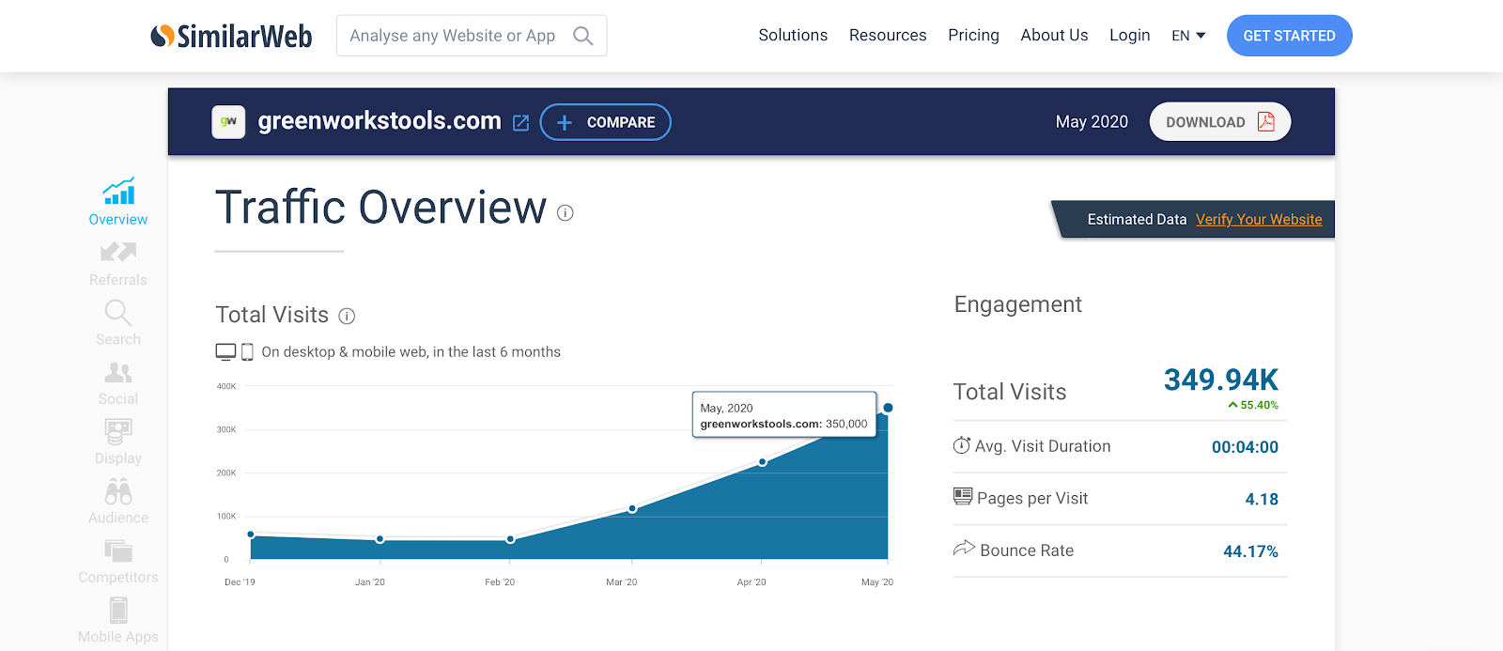The height and width of the screenshot is (651, 1503).
Task: Click the Jan '20 data point on chart
Action: pos(380,539)
